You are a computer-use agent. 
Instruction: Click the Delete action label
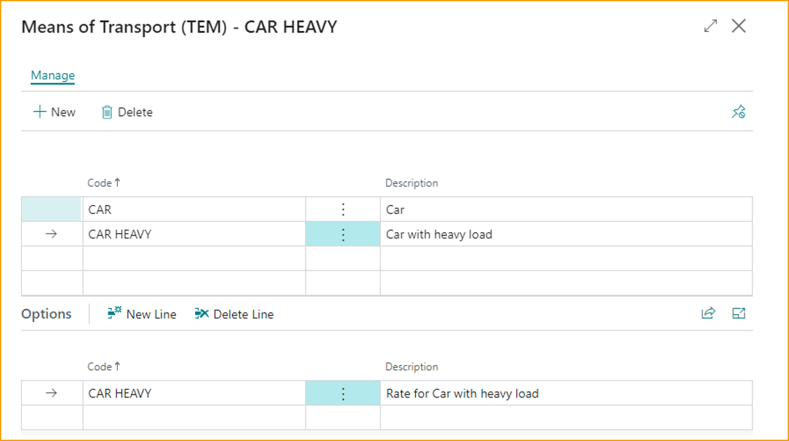134,112
